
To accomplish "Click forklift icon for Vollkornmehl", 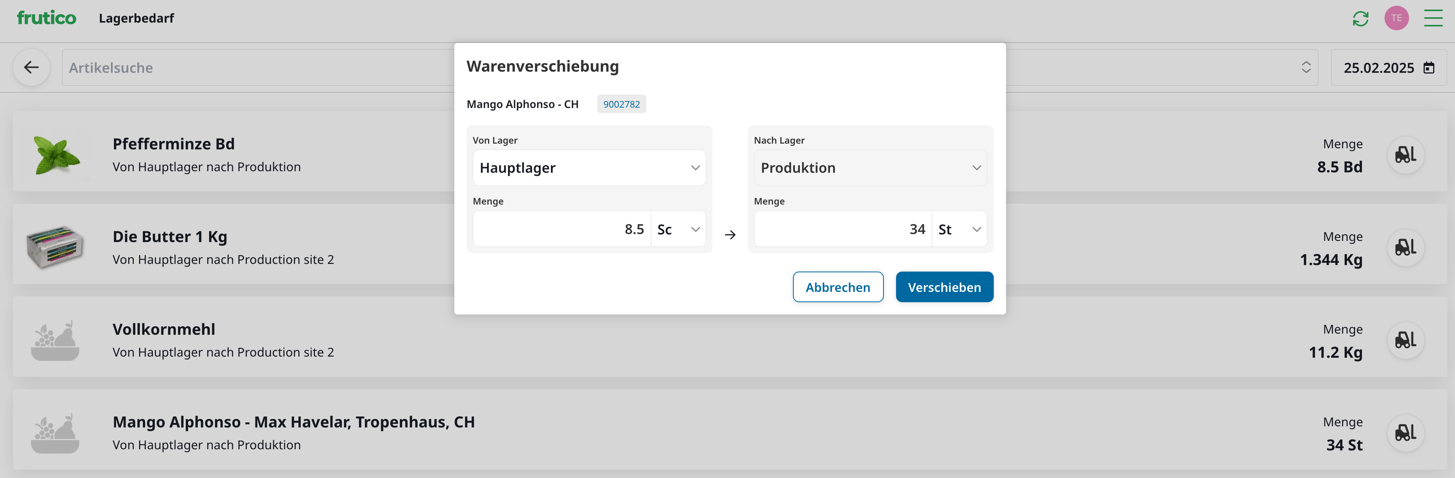I will pos(1405,340).
